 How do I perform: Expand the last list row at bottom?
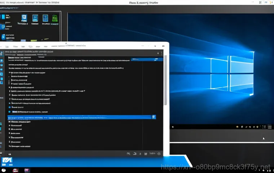tap(10, 147)
